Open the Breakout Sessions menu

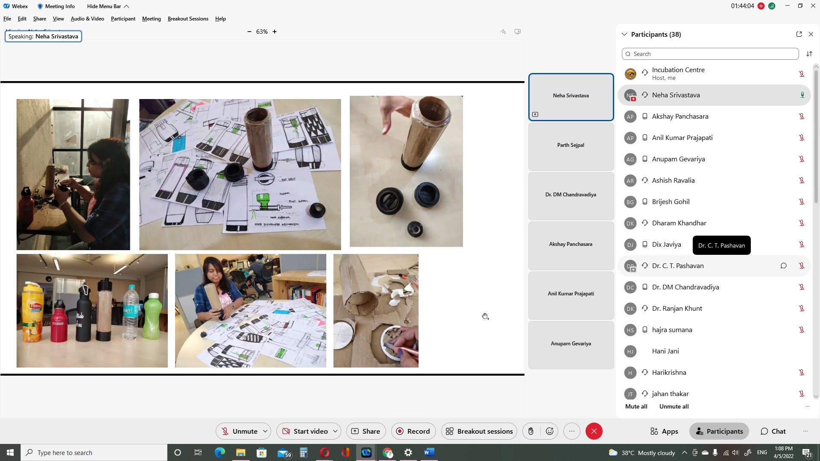click(188, 19)
